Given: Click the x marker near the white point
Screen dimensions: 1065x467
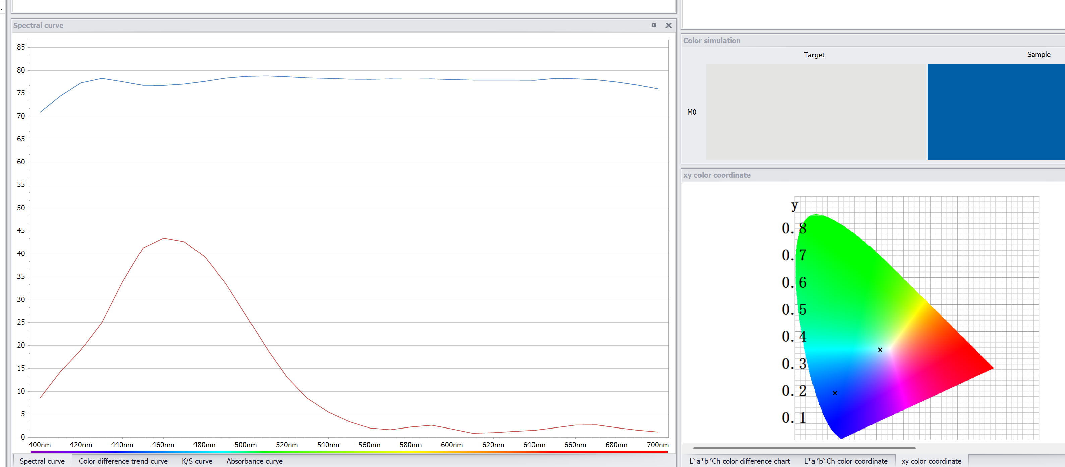Looking at the screenshot, I should [880, 350].
